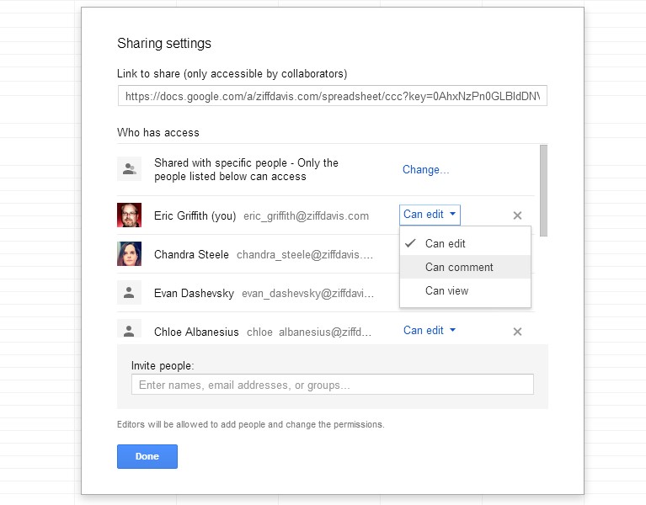Image resolution: width=646 pixels, height=505 pixels.
Task: Click the Chandra Steele name entry
Action: pos(191,254)
